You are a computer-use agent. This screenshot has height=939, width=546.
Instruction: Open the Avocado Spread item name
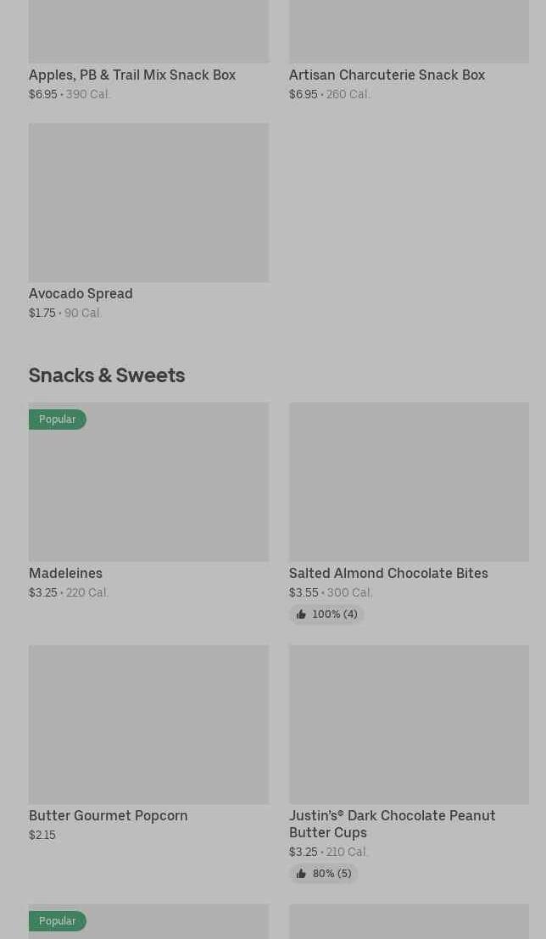pyautogui.click(x=81, y=293)
